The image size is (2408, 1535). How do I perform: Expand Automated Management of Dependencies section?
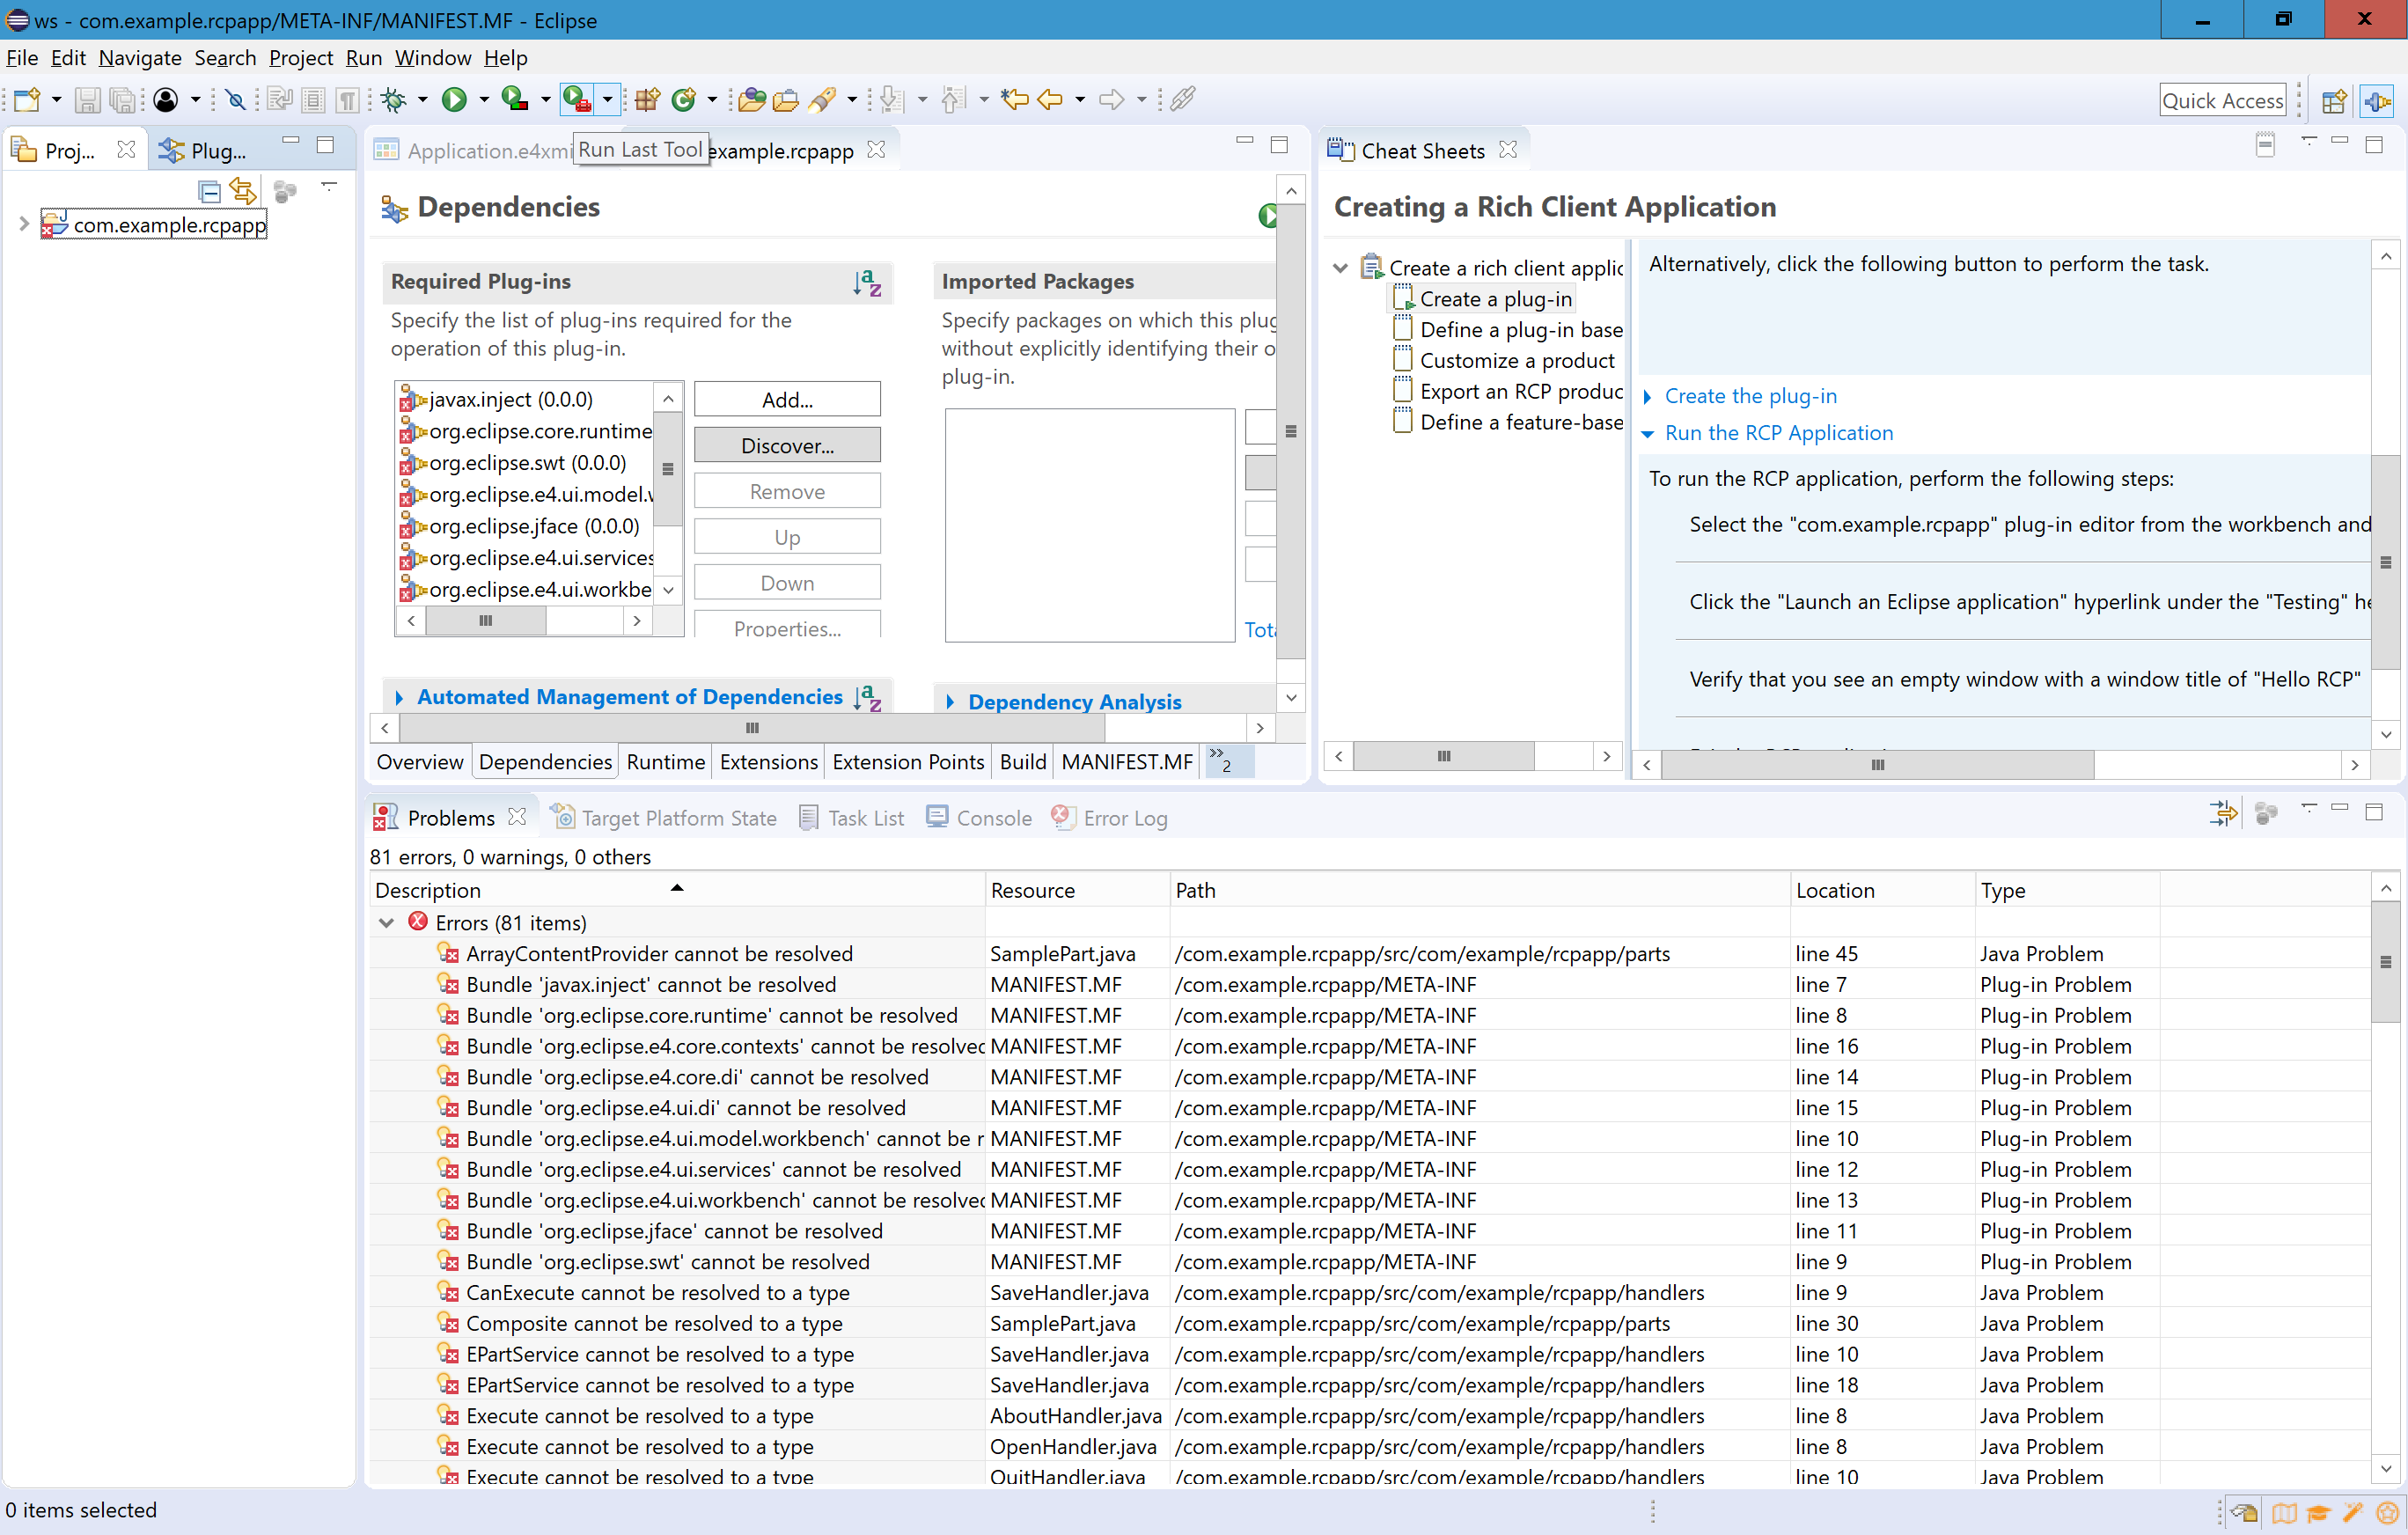tap(399, 697)
